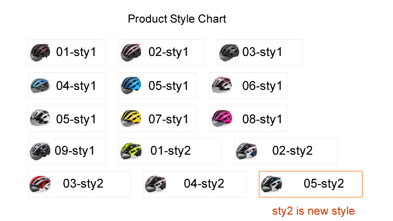Click the yellow helmet image
This screenshot has height=221, width=393.
coord(131,118)
